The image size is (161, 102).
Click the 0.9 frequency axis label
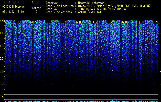pyautogui.click(x=2, y=59)
